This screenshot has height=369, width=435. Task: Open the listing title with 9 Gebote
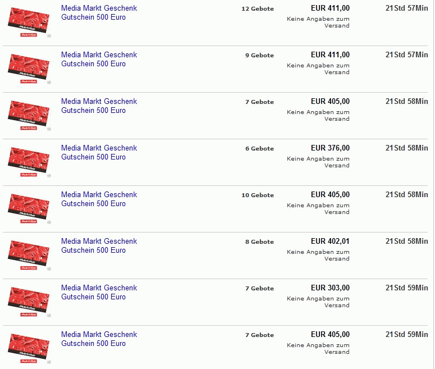[99, 59]
